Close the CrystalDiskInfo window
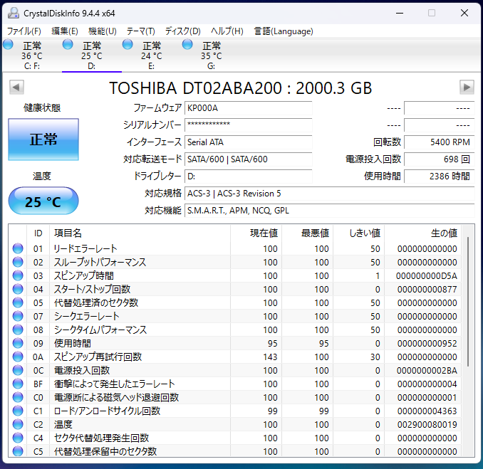483x469 pixels. click(x=464, y=13)
